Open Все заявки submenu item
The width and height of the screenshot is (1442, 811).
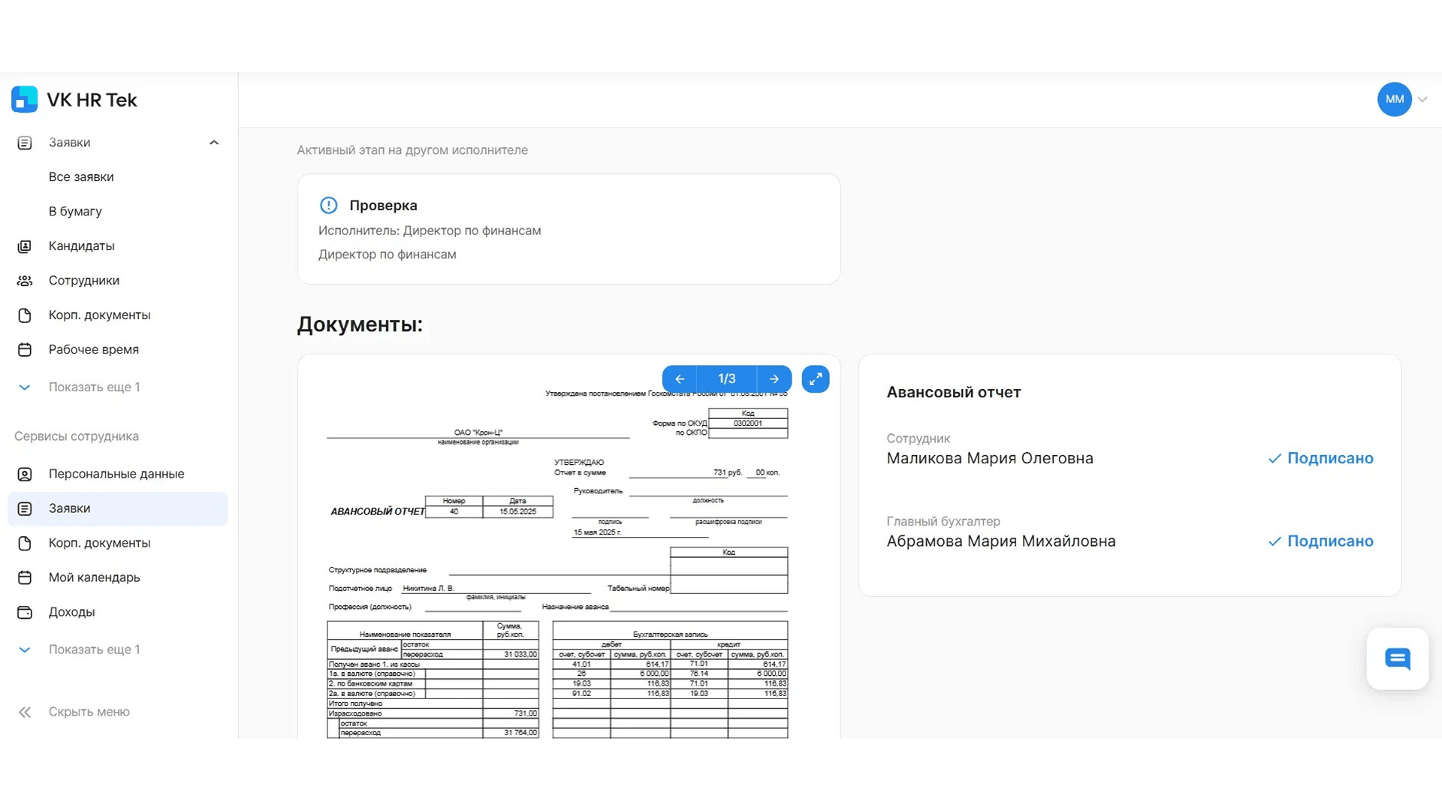[81, 177]
